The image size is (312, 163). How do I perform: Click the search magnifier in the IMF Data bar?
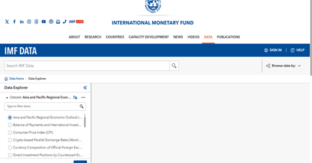[174, 66]
